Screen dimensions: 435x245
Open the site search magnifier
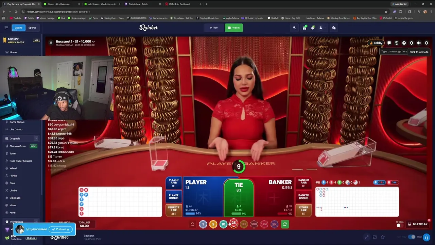(x=295, y=28)
